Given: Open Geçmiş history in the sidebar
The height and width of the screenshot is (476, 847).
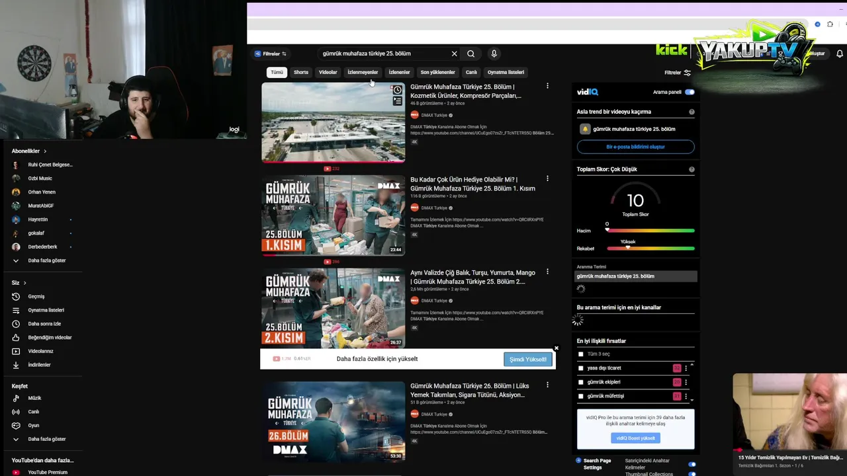Looking at the screenshot, I should coord(36,297).
